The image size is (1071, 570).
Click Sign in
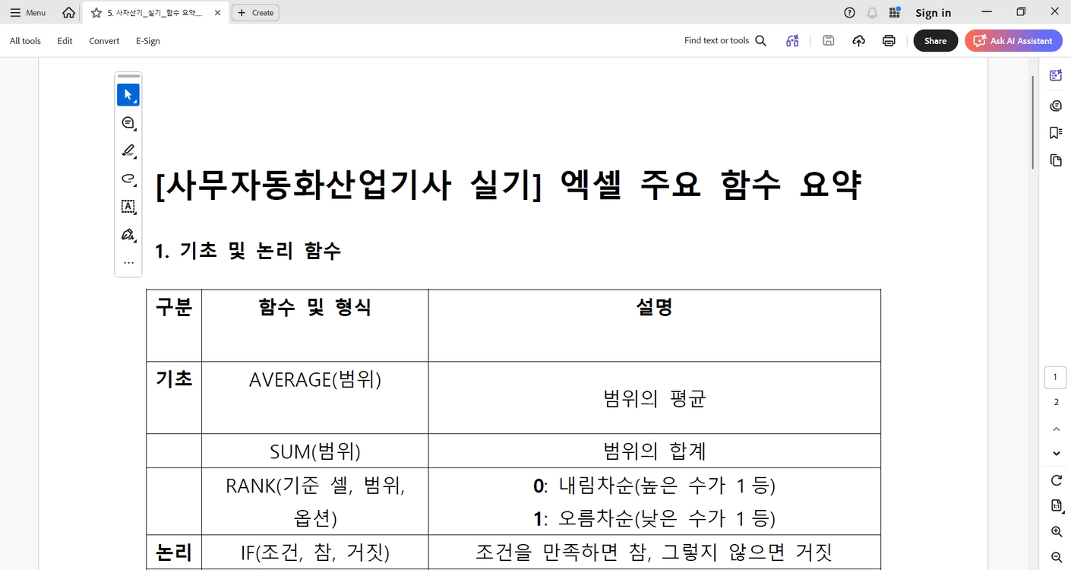(933, 13)
